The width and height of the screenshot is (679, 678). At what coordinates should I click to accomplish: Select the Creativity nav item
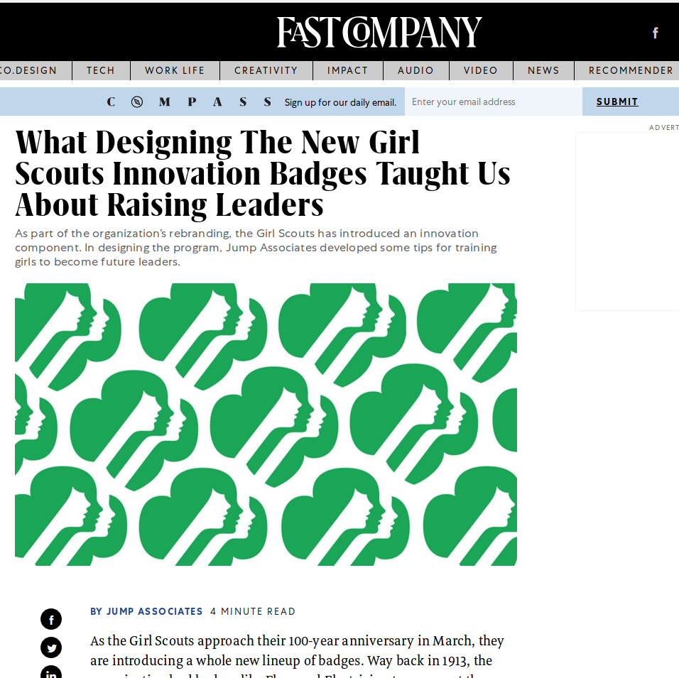(x=266, y=70)
